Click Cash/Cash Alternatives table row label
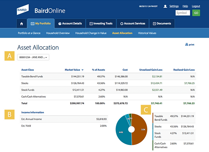This screenshot has width=209, height=152. pyautogui.click(x=33, y=96)
